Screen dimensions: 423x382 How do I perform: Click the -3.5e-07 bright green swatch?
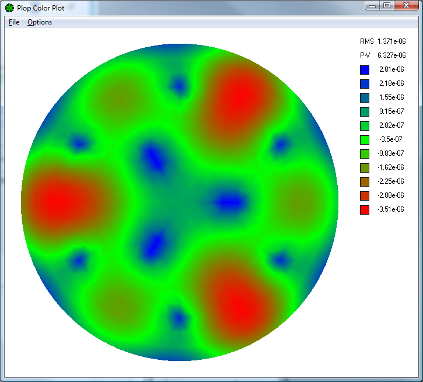click(365, 140)
